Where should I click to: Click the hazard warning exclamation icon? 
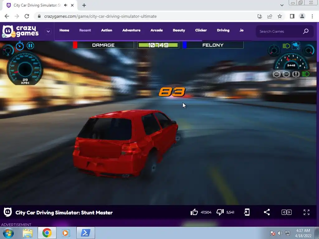(x=296, y=74)
